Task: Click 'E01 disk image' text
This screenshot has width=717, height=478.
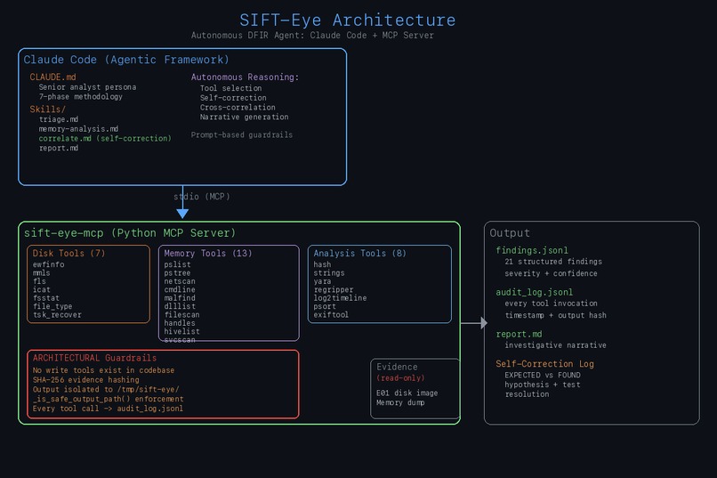Action: pyautogui.click(x=407, y=393)
